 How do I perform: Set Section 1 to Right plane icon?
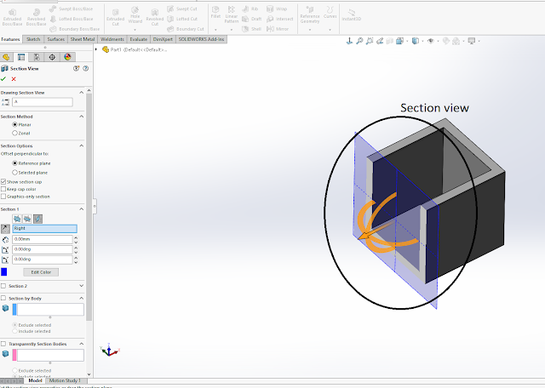[37, 219]
